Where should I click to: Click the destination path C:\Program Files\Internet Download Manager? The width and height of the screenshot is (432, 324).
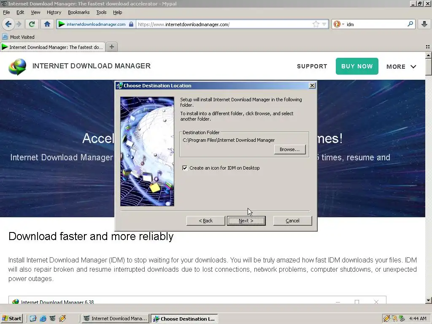point(229,140)
